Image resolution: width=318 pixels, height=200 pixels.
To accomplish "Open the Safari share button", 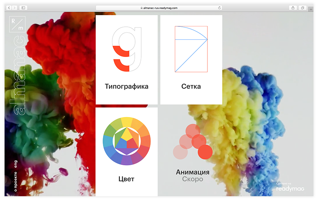I will click(293, 8).
